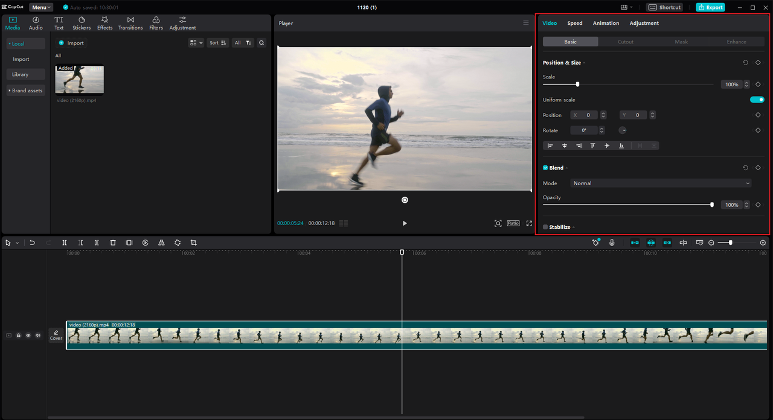Open the media search magnifier
Viewport: 773px width, 420px height.
pos(261,43)
